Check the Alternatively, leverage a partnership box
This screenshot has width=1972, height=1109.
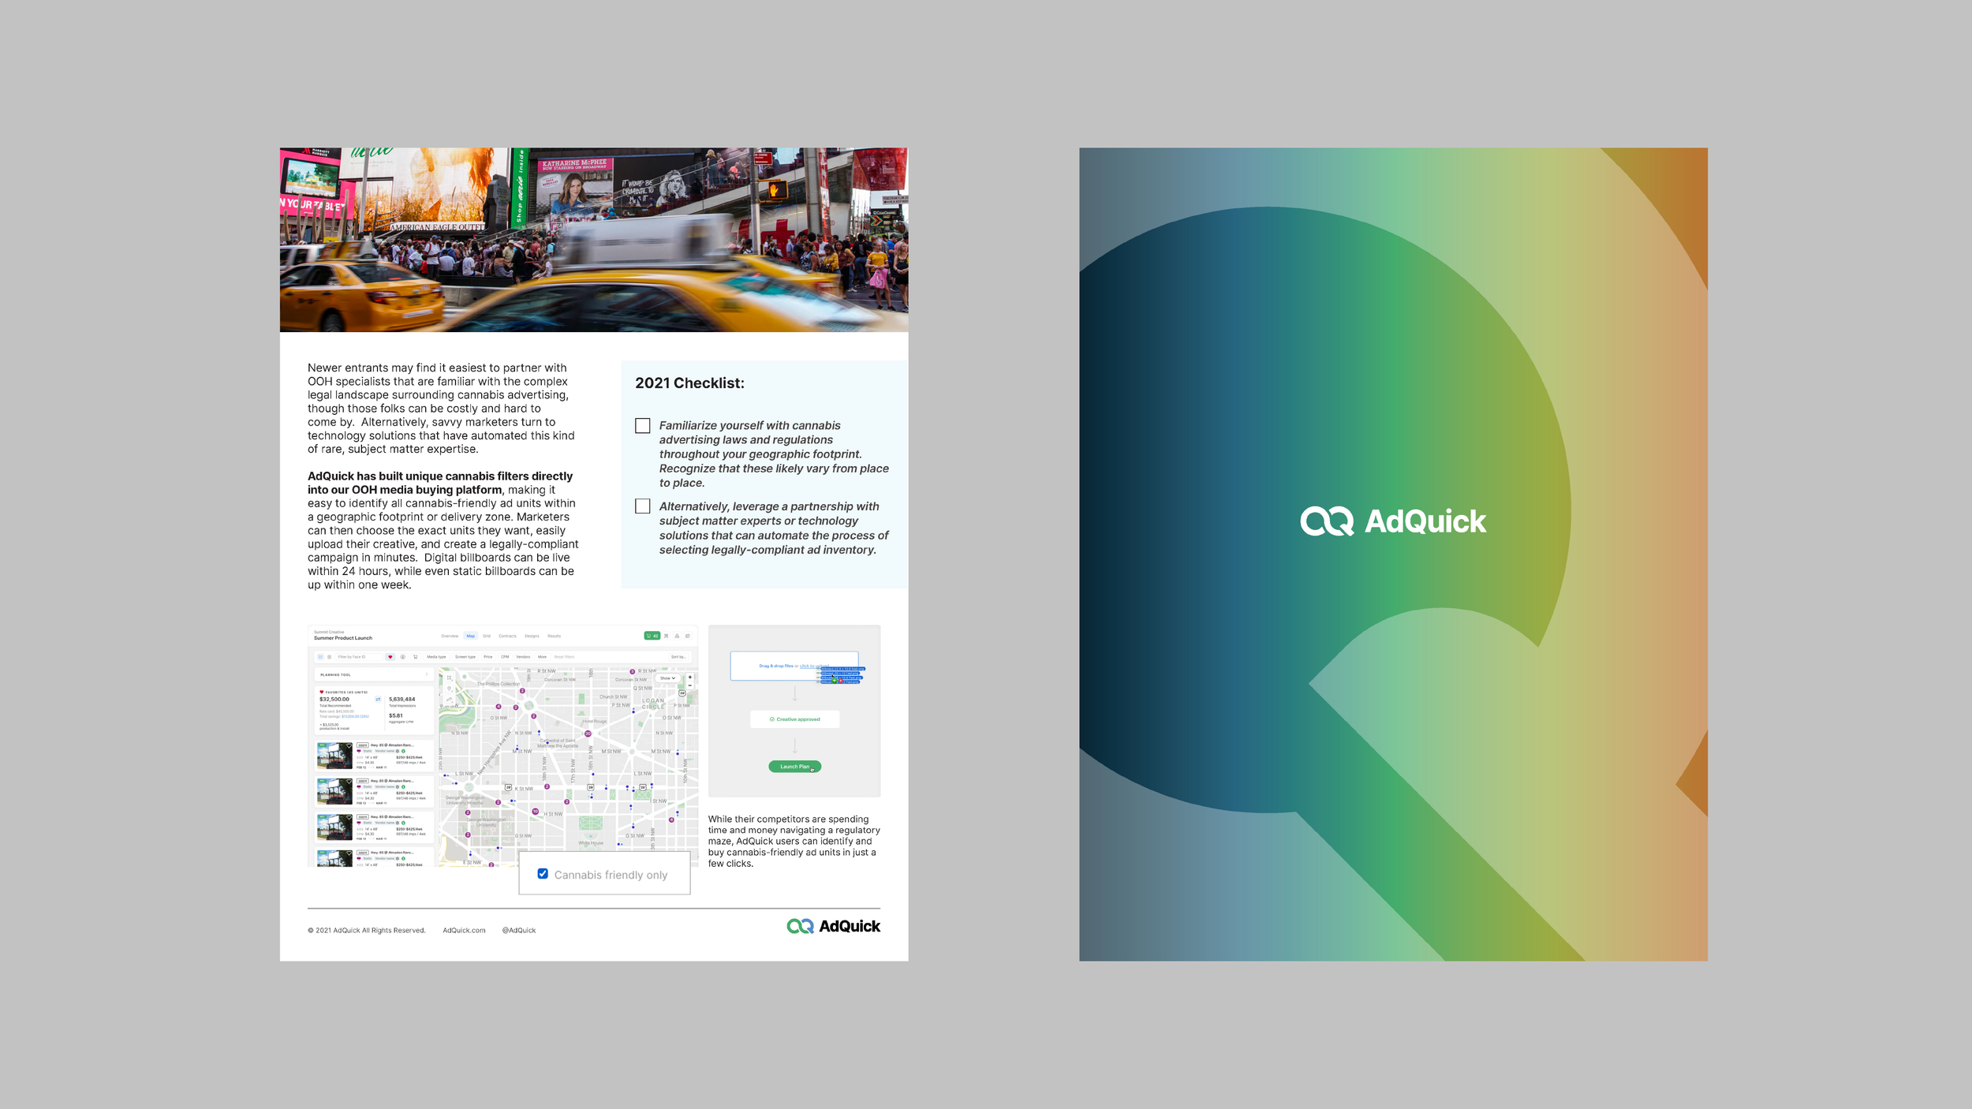click(x=643, y=506)
